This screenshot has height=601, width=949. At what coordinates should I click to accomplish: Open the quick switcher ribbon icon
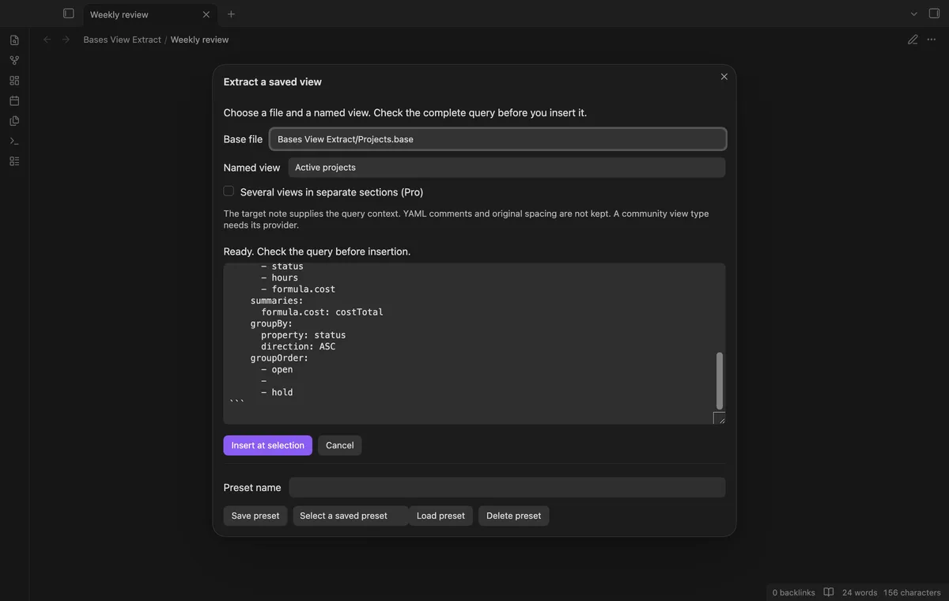[14, 40]
